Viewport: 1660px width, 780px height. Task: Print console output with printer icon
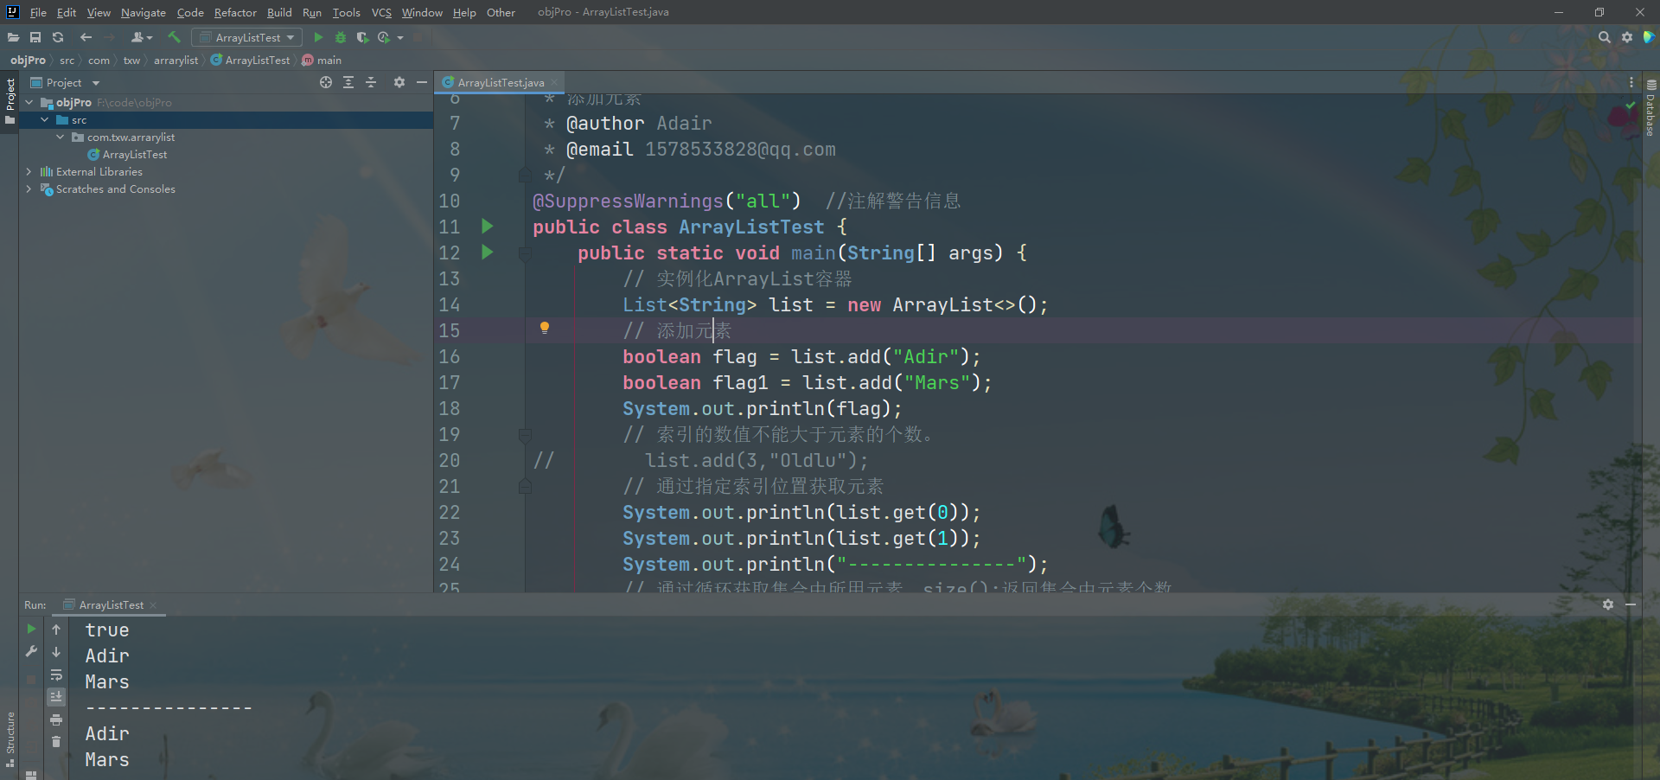tap(56, 719)
